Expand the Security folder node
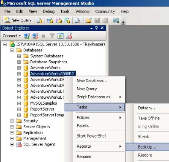The height and width of the screenshot is (162, 169). [x=12, y=121]
